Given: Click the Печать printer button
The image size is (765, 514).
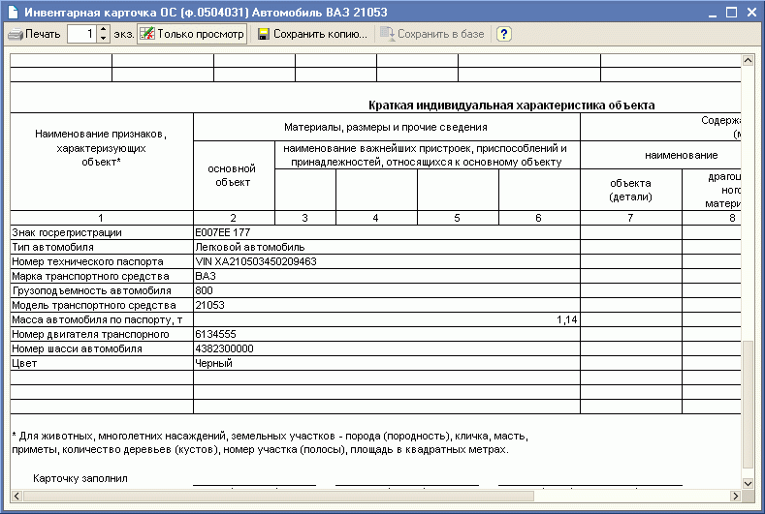Looking at the screenshot, I should (34, 34).
